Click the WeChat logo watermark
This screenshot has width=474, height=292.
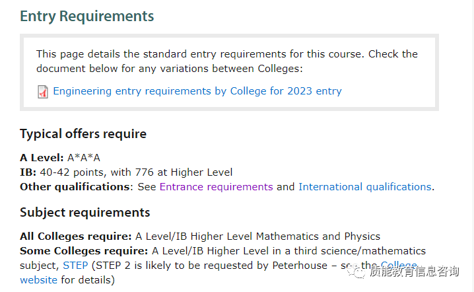pyautogui.click(x=356, y=271)
